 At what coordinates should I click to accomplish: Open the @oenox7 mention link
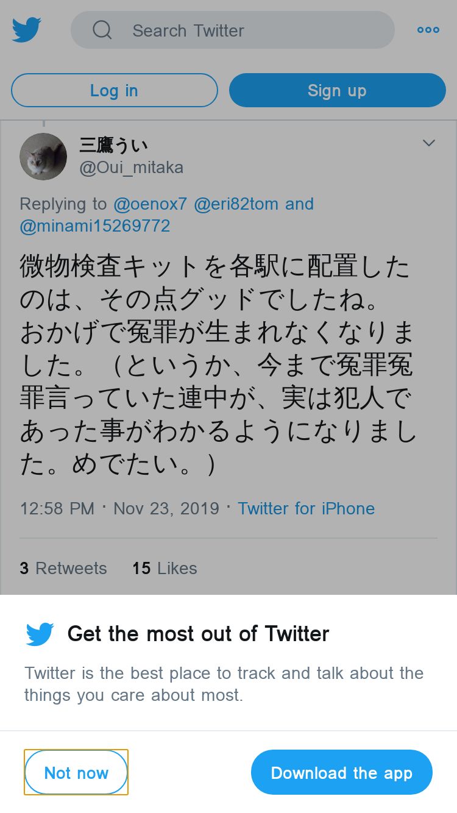click(151, 204)
